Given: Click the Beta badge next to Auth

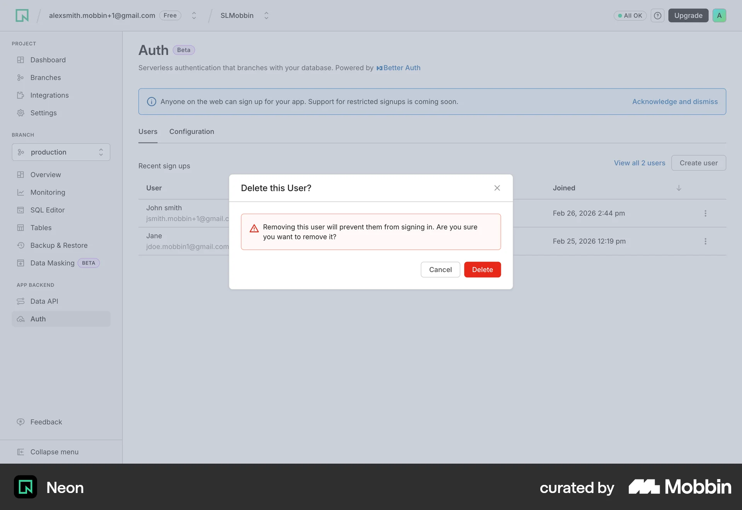Looking at the screenshot, I should (184, 50).
